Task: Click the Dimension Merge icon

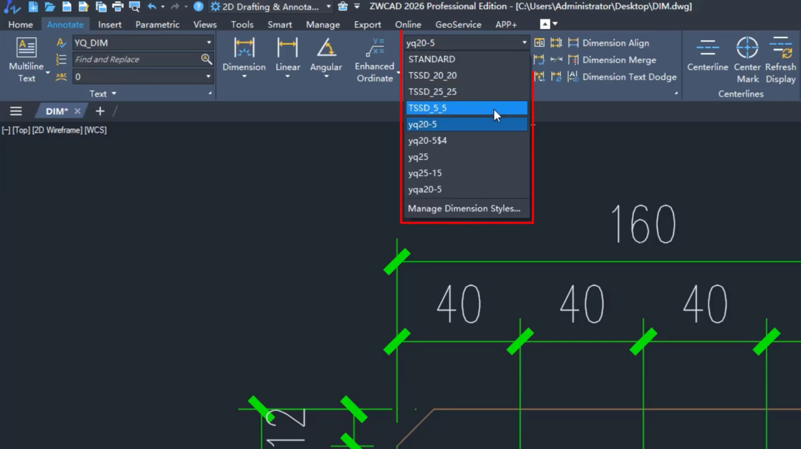Action: pos(573,60)
